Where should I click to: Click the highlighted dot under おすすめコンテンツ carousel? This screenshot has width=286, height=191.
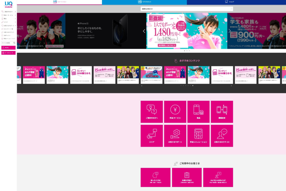pos(193,86)
